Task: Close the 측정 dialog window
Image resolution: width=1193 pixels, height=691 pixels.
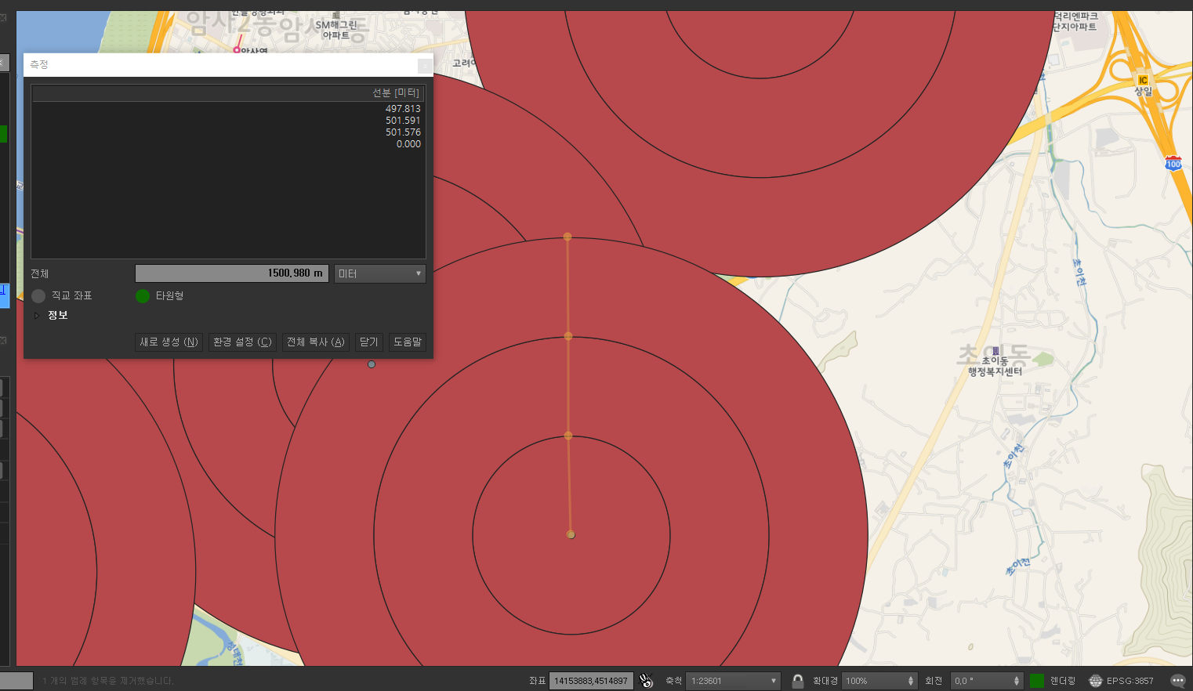Action: pyautogui.click(x=424, y=65)
